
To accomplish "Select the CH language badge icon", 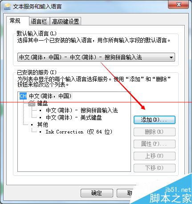I will pos(23,96).
